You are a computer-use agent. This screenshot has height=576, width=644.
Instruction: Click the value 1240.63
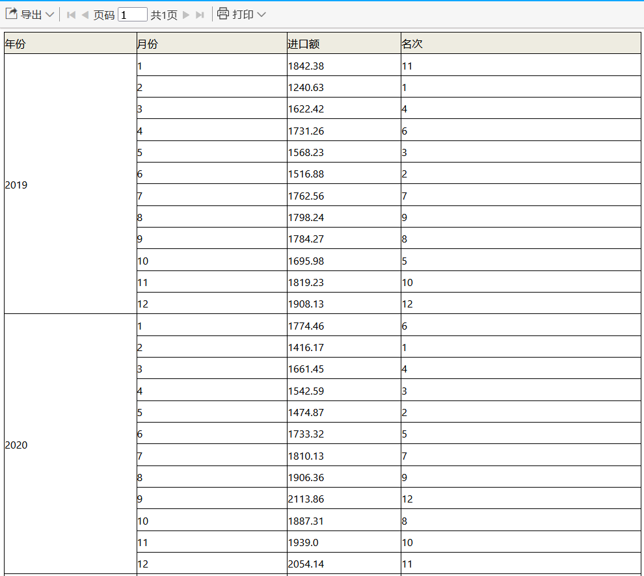[x=306, y=88]
